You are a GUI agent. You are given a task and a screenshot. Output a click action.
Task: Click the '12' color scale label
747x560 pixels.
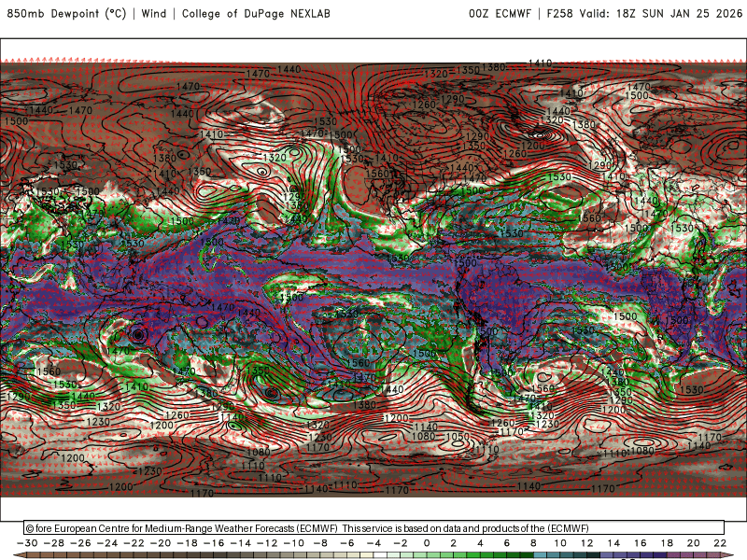tap(587, 543)
